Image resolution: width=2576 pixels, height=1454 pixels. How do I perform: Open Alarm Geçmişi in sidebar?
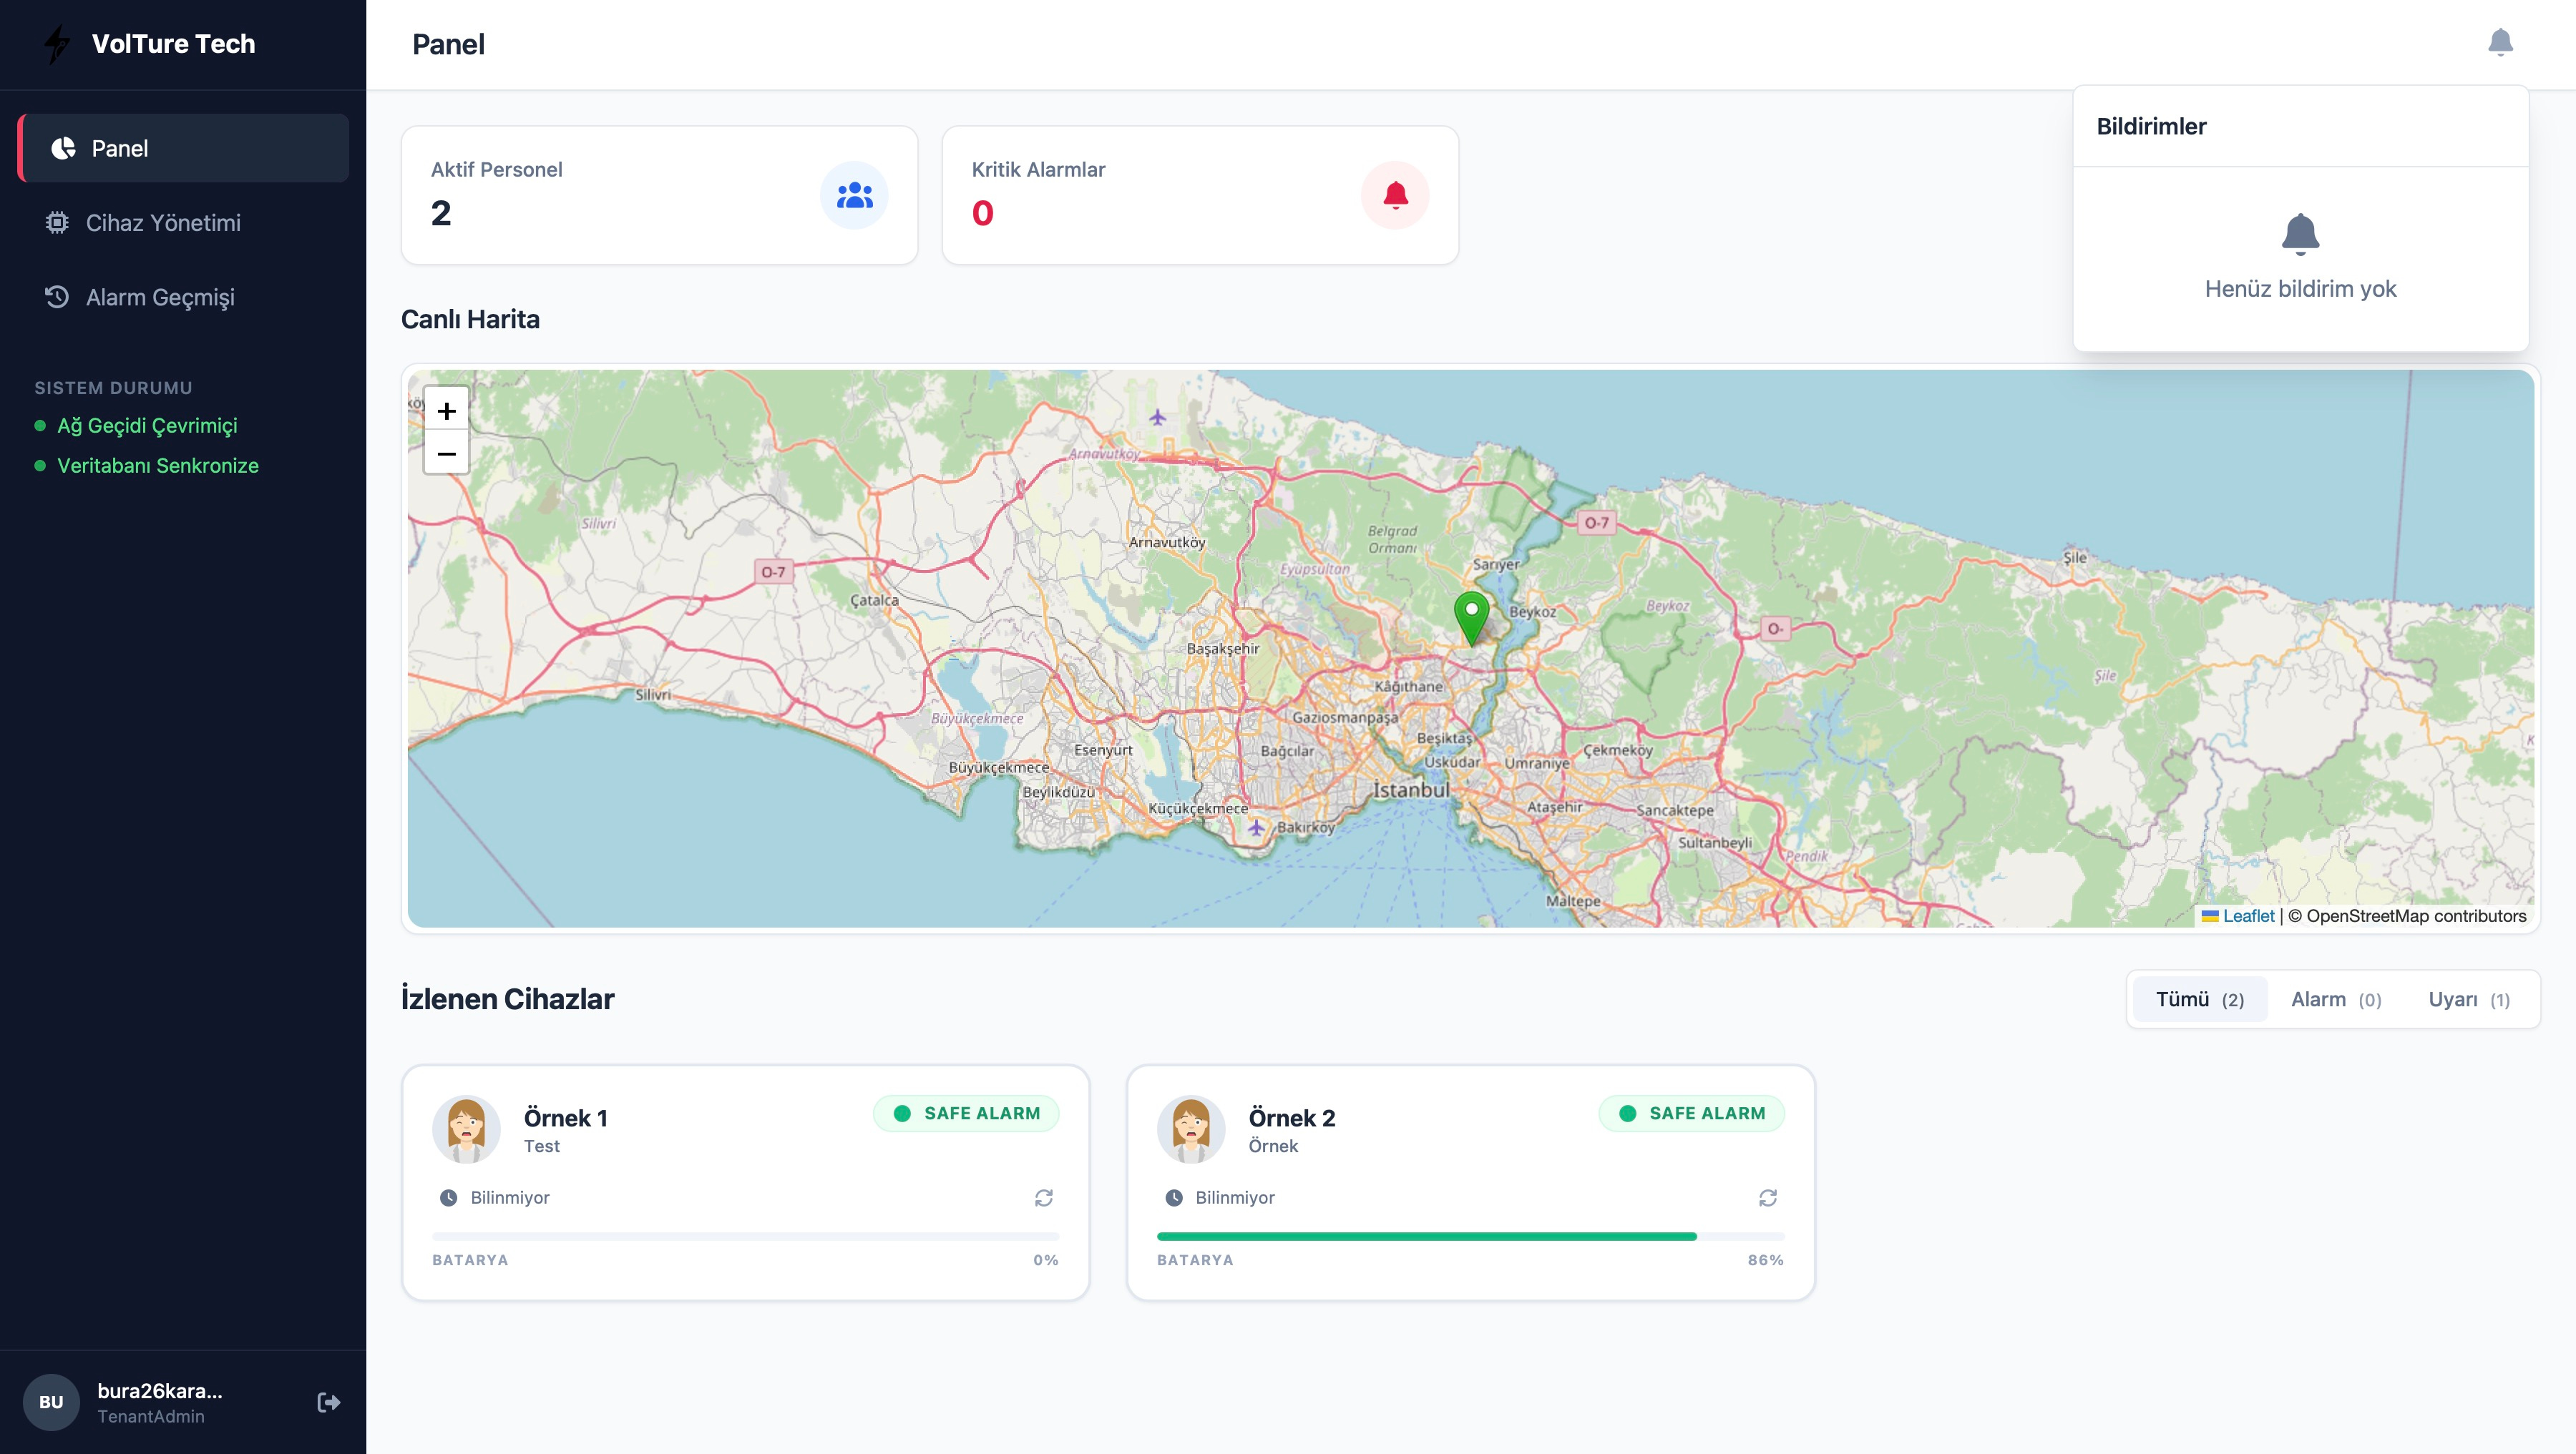pos(160,297)
